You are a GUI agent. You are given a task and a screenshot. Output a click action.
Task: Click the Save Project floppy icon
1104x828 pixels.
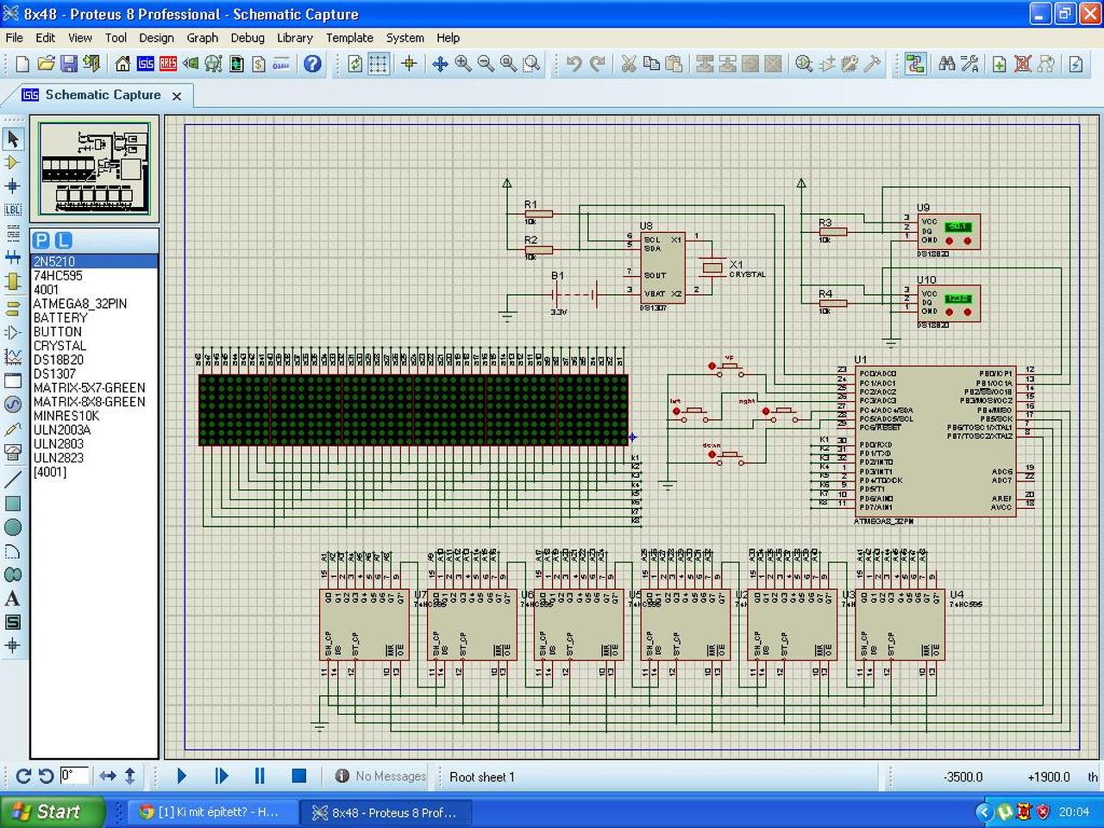coord(68,64)
